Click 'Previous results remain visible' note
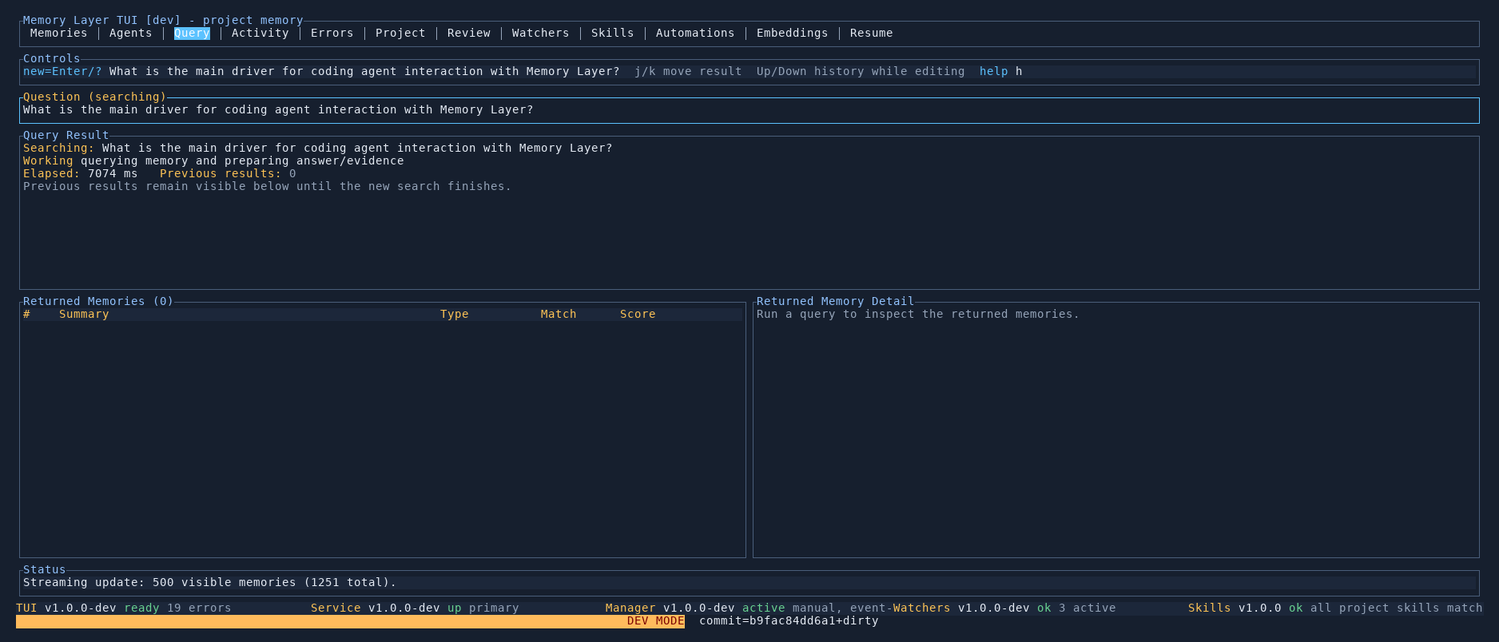 pyautogui.click(x=267, y=186)
